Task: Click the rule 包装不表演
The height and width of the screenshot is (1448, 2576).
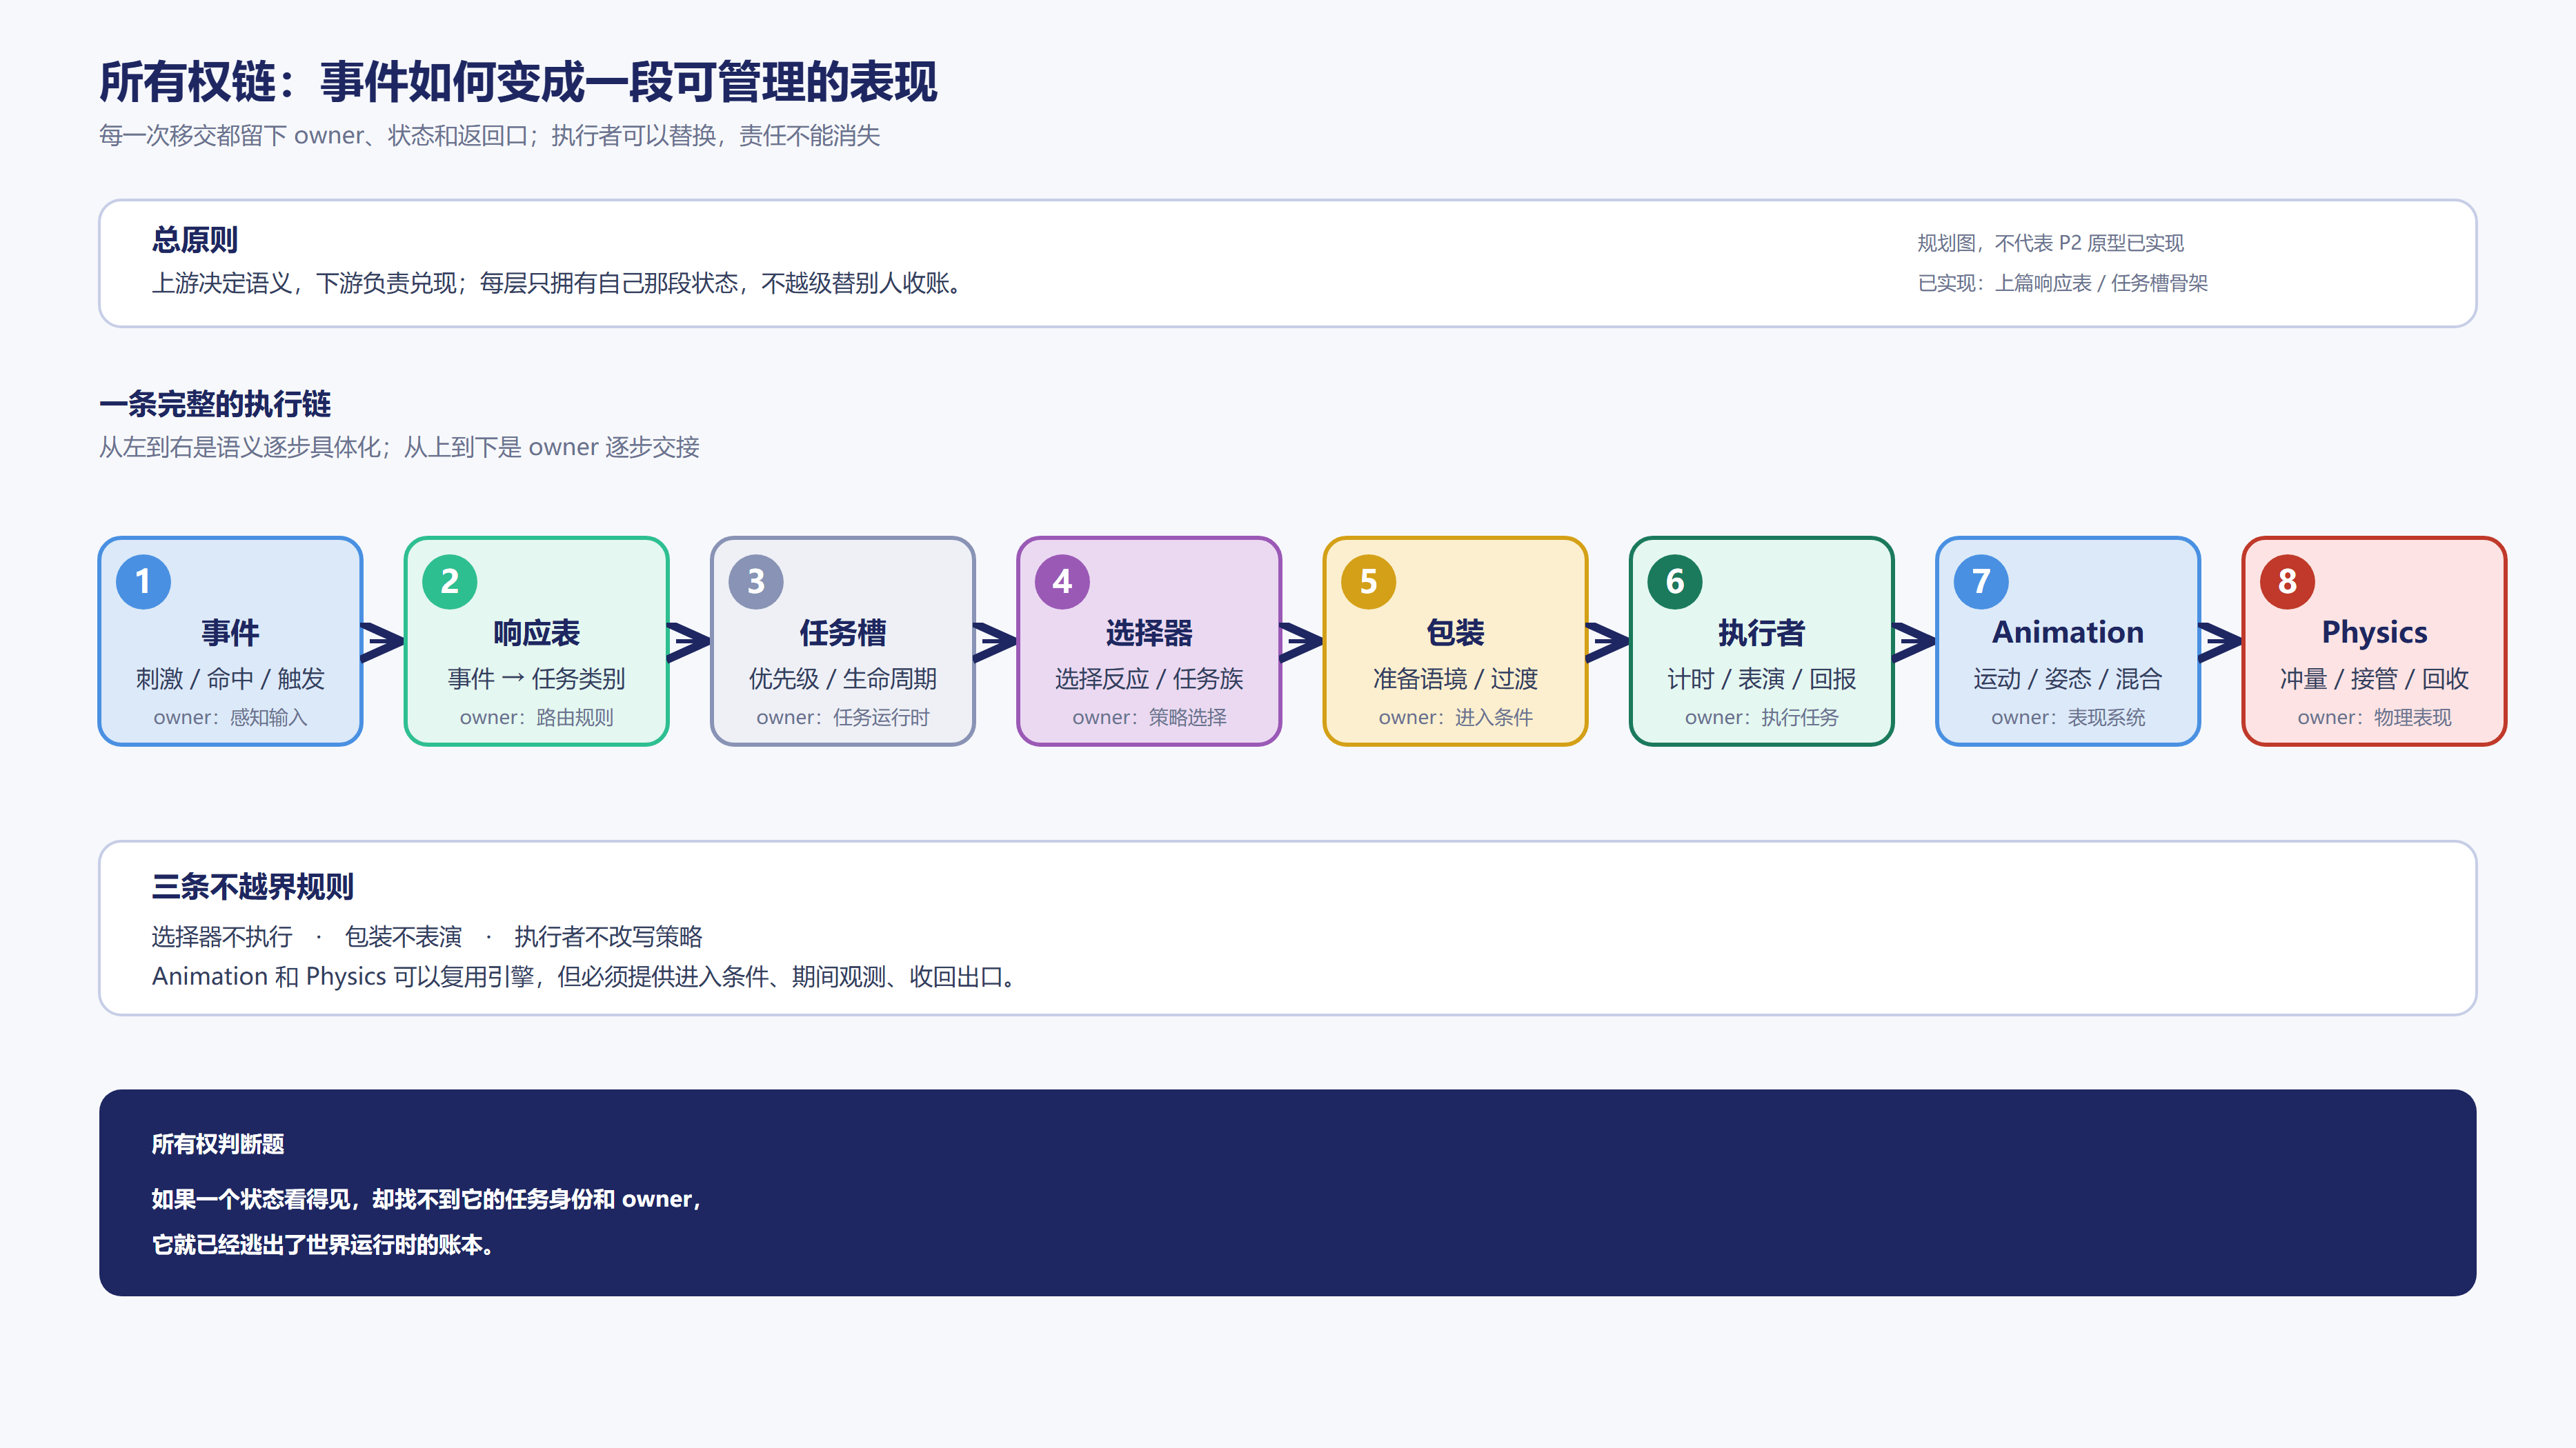Action: 403,936
